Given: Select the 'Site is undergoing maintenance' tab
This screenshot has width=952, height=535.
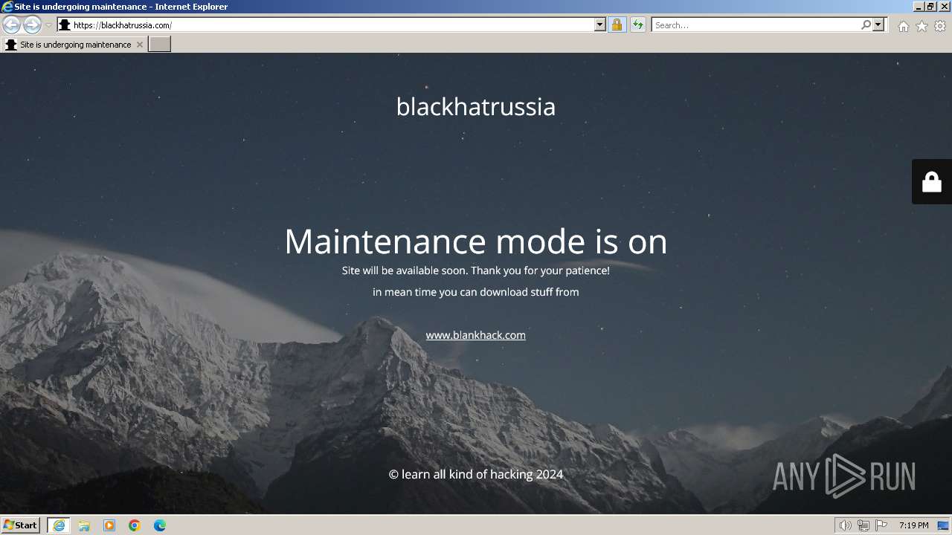Looking at the screenshot, I should [74, 45].
